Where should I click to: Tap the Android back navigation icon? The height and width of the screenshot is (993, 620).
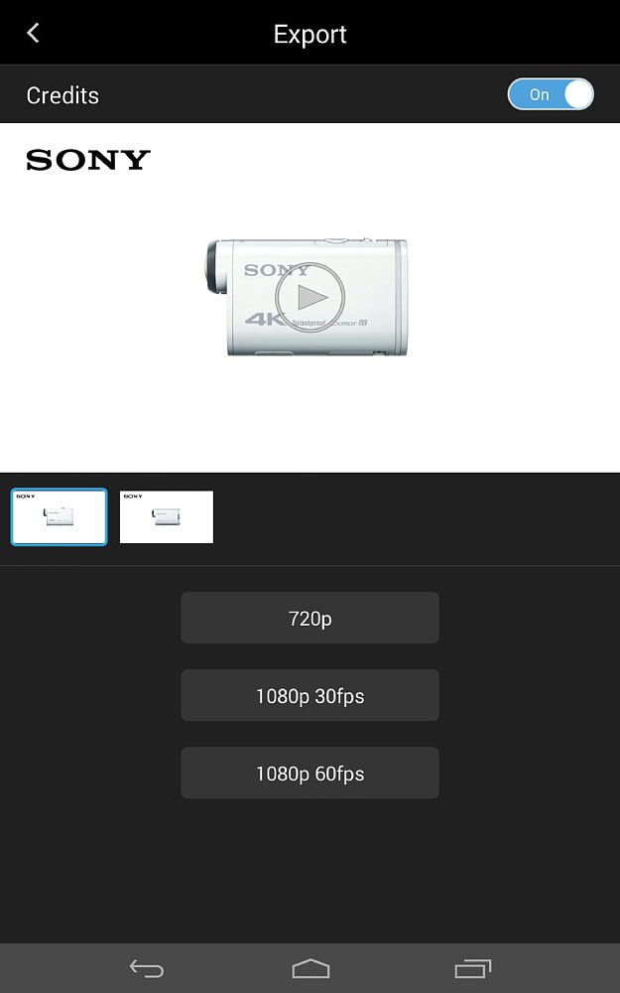(x=147, y=968)
